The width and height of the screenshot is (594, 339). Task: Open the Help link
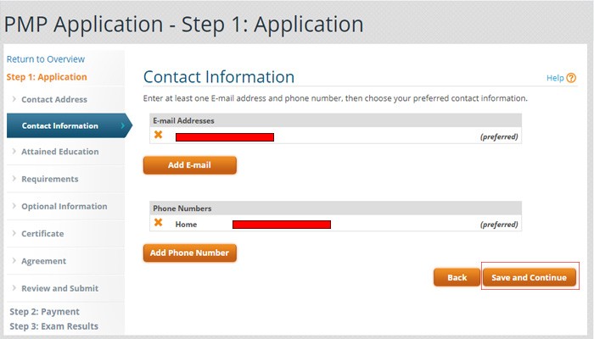tap(555, 78)
